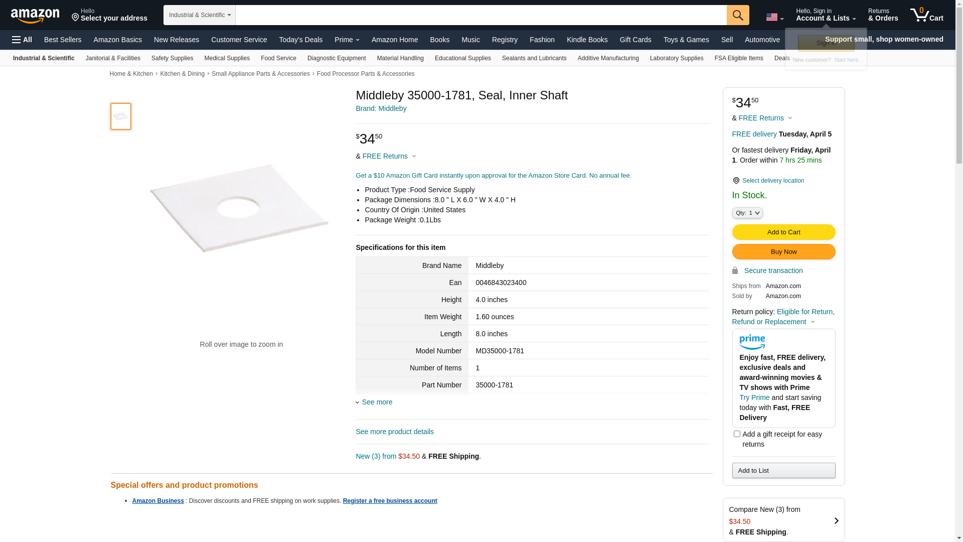This screenshot has width=963, height=542.
Task: Select the seal product thumbnail
Action: point(121,116)
